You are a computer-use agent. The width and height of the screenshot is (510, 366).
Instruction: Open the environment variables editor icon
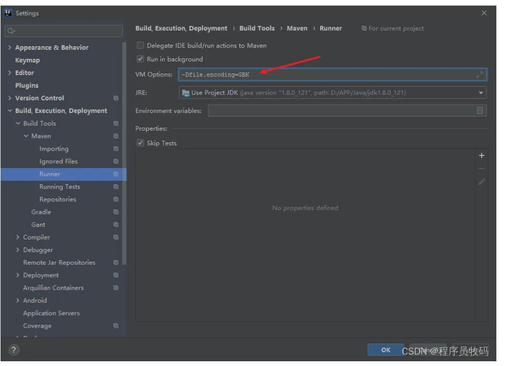point(480,111)
